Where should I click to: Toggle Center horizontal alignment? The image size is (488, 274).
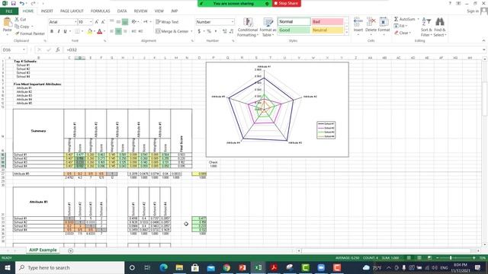[118, 31]
